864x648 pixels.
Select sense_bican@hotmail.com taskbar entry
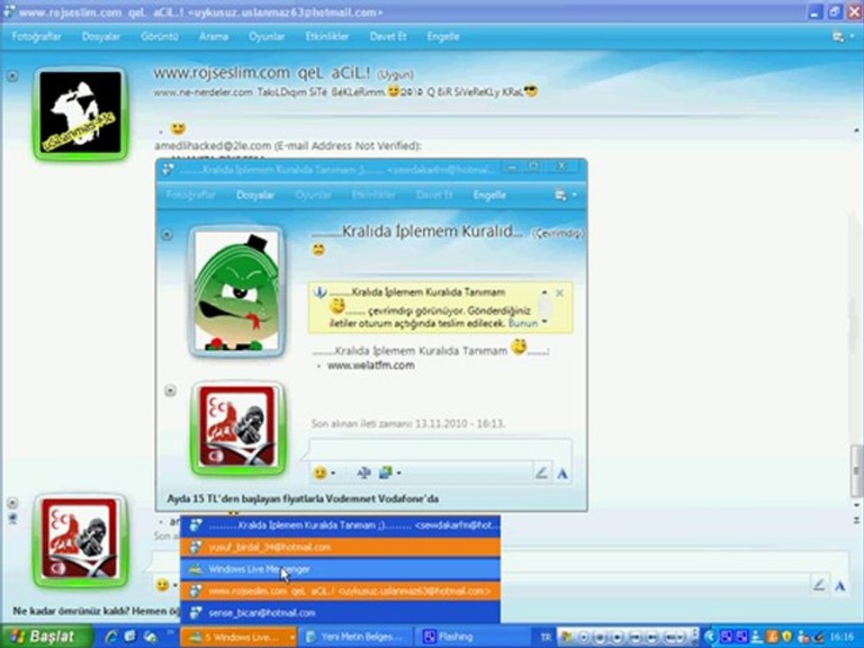[340, 613]
